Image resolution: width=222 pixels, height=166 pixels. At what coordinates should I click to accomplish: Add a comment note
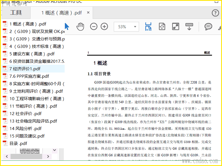tap(208, 26)
